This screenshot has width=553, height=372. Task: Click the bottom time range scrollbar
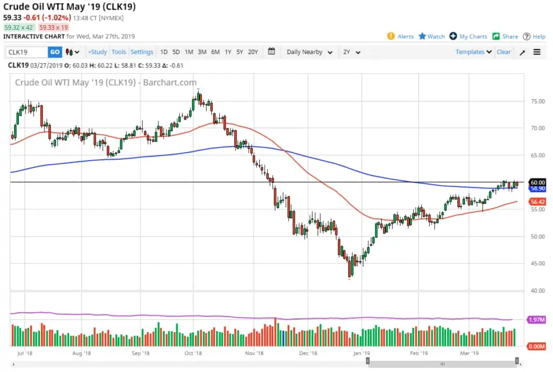(x=442, y=363)
